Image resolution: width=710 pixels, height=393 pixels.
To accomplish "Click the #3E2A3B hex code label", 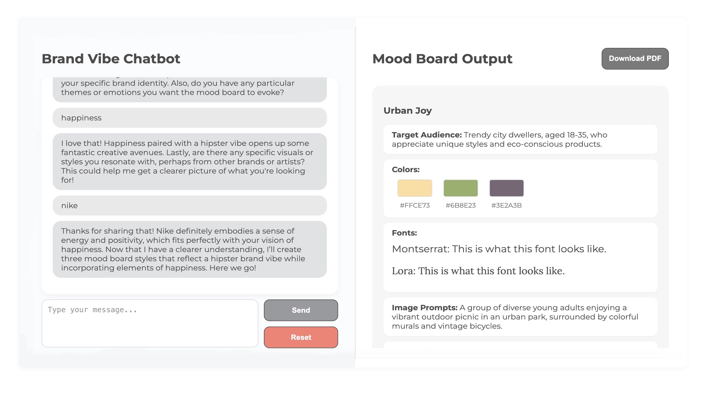I will [506, 205].
